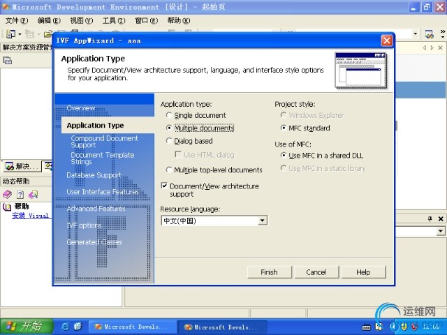Click the New Project toolbar icon
447x335 pixels.
tap(10, 34)
